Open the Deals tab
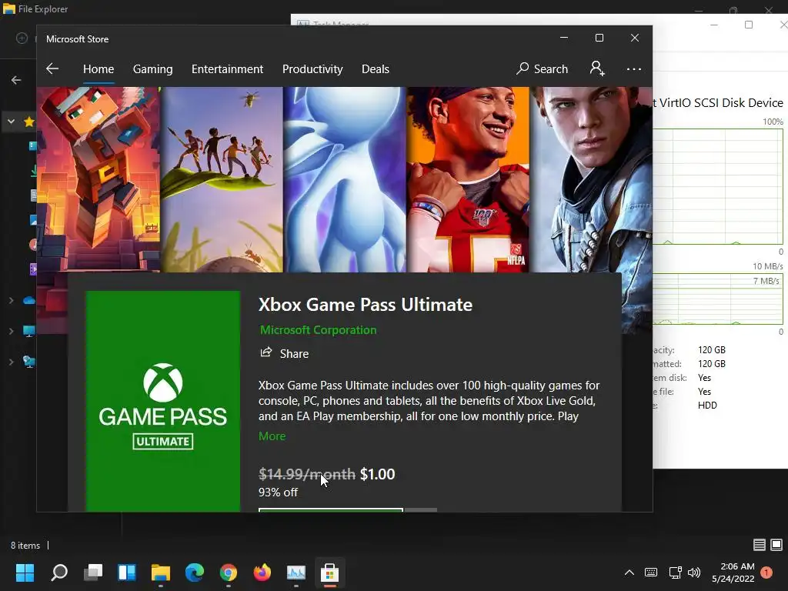This screenshot has height=591, width=788. point(376,68)
